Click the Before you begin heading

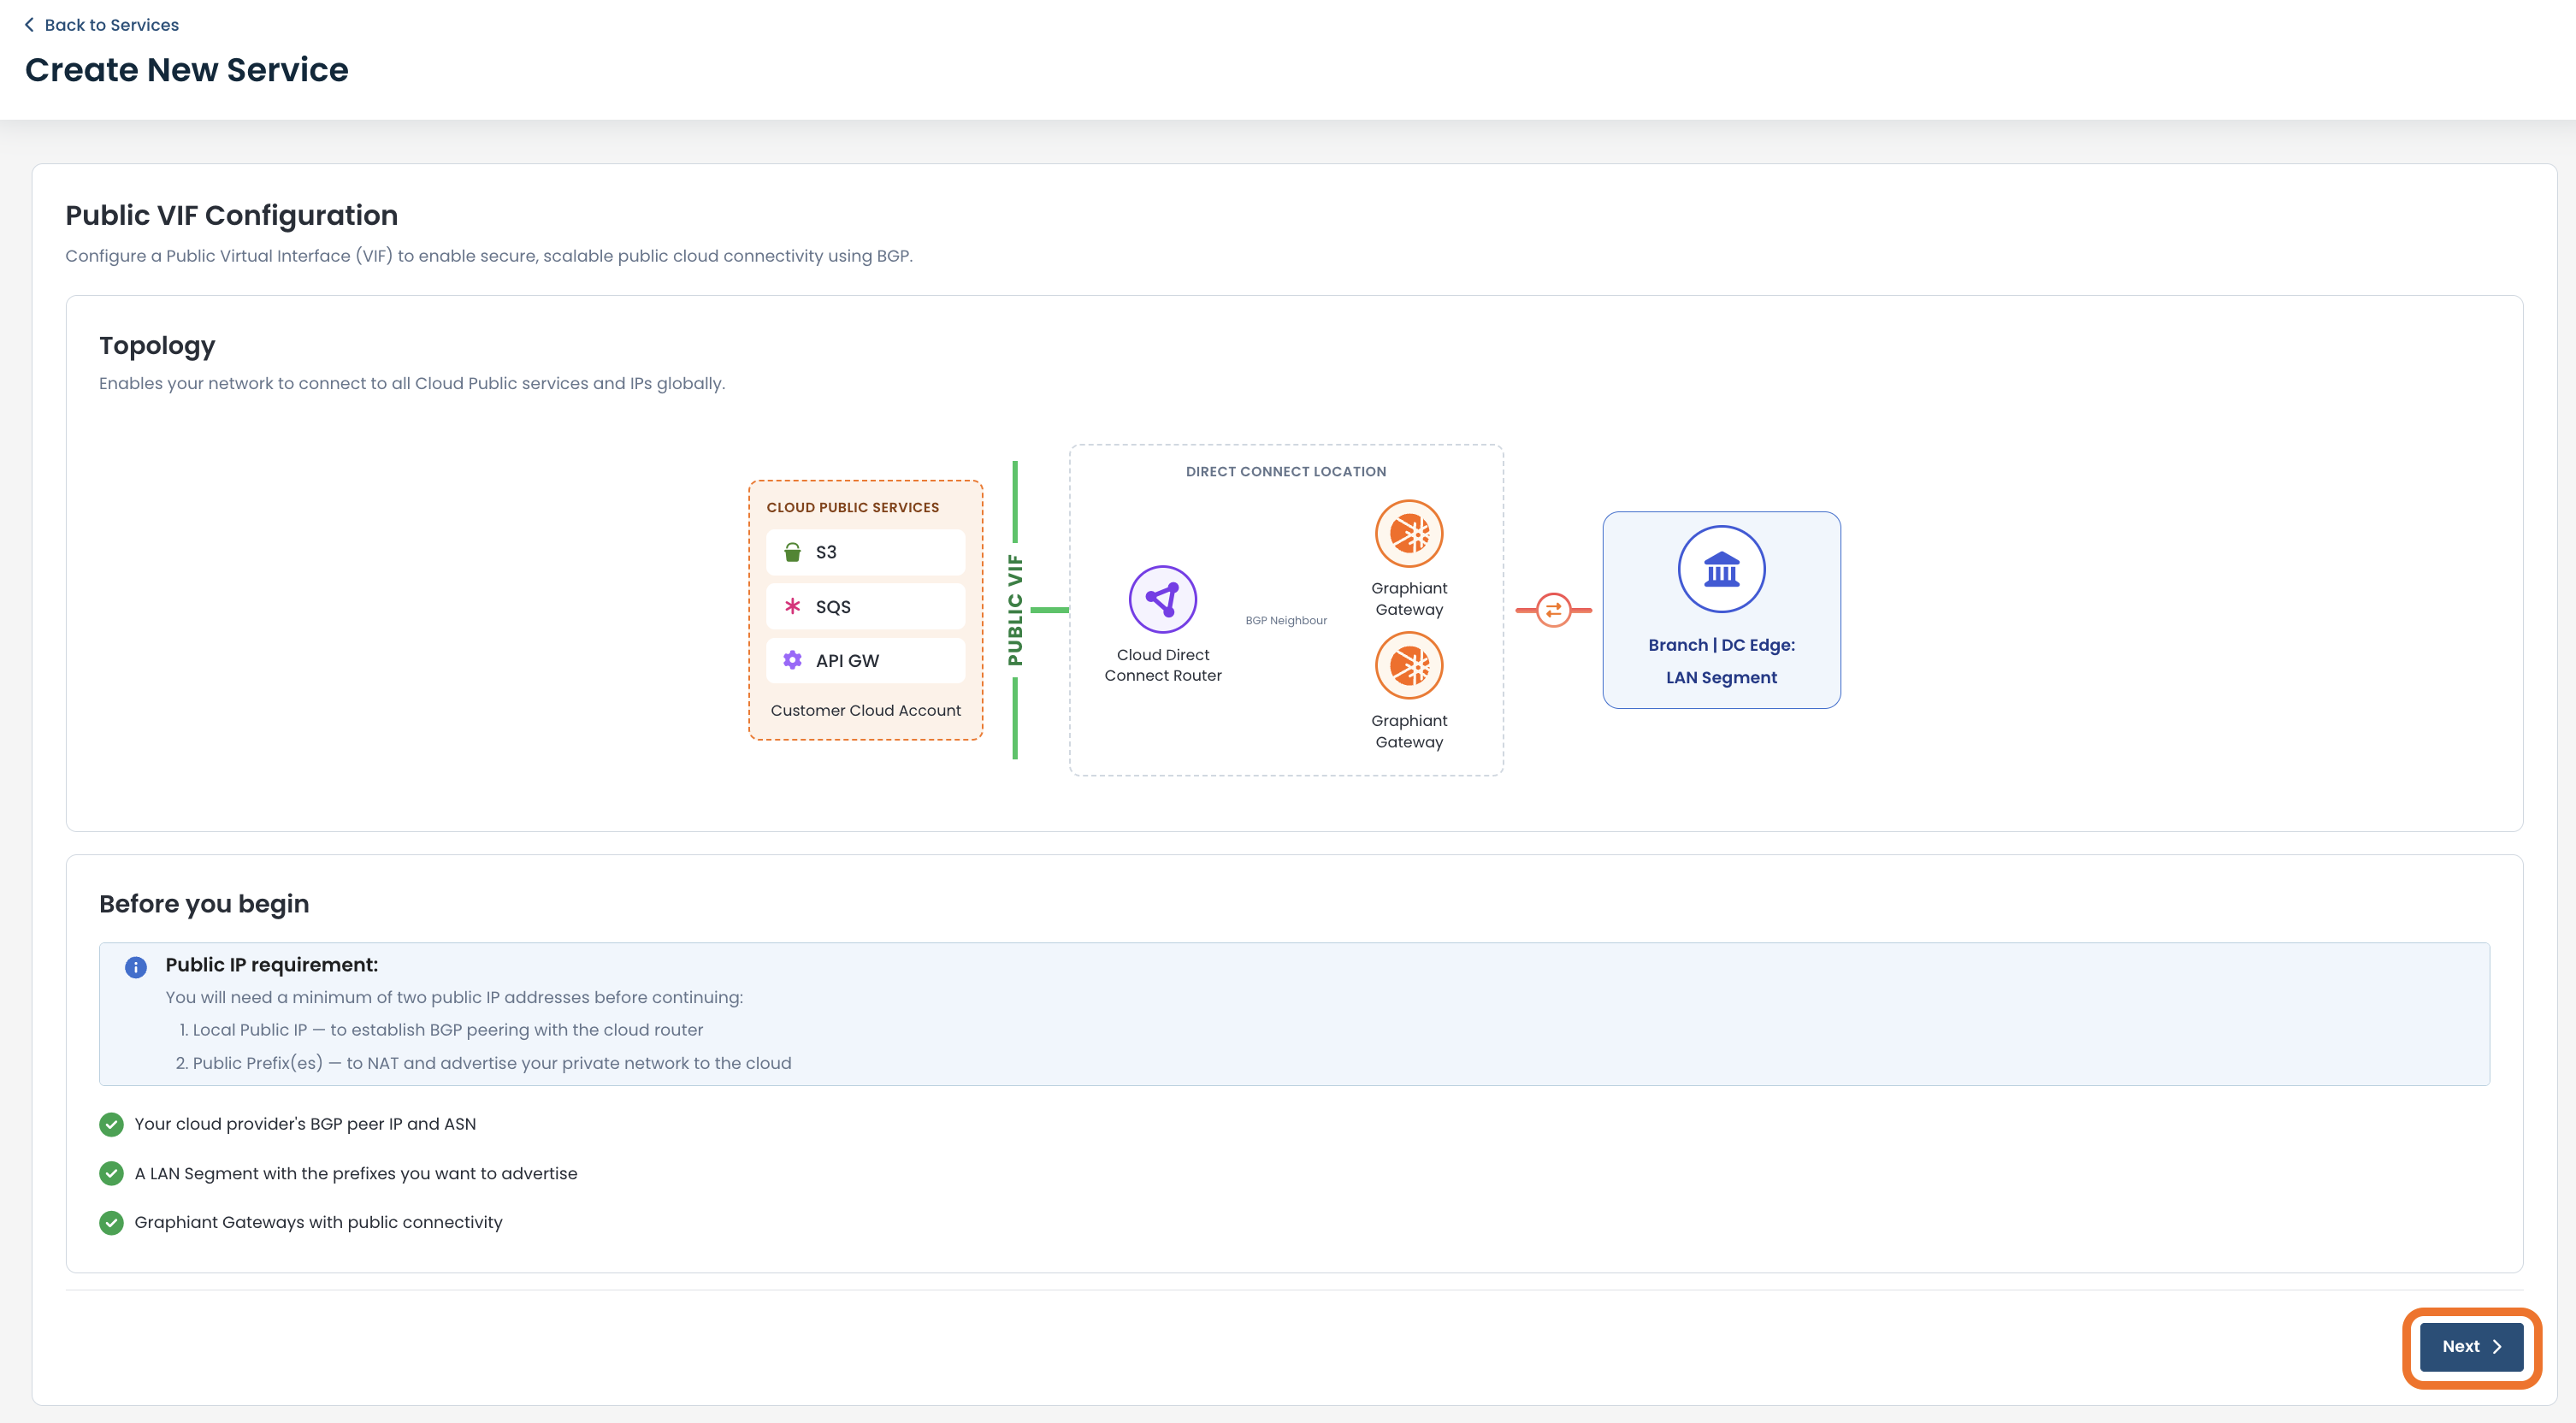click(204, 903)
